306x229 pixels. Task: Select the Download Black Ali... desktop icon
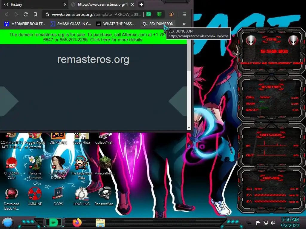point(12,199)
